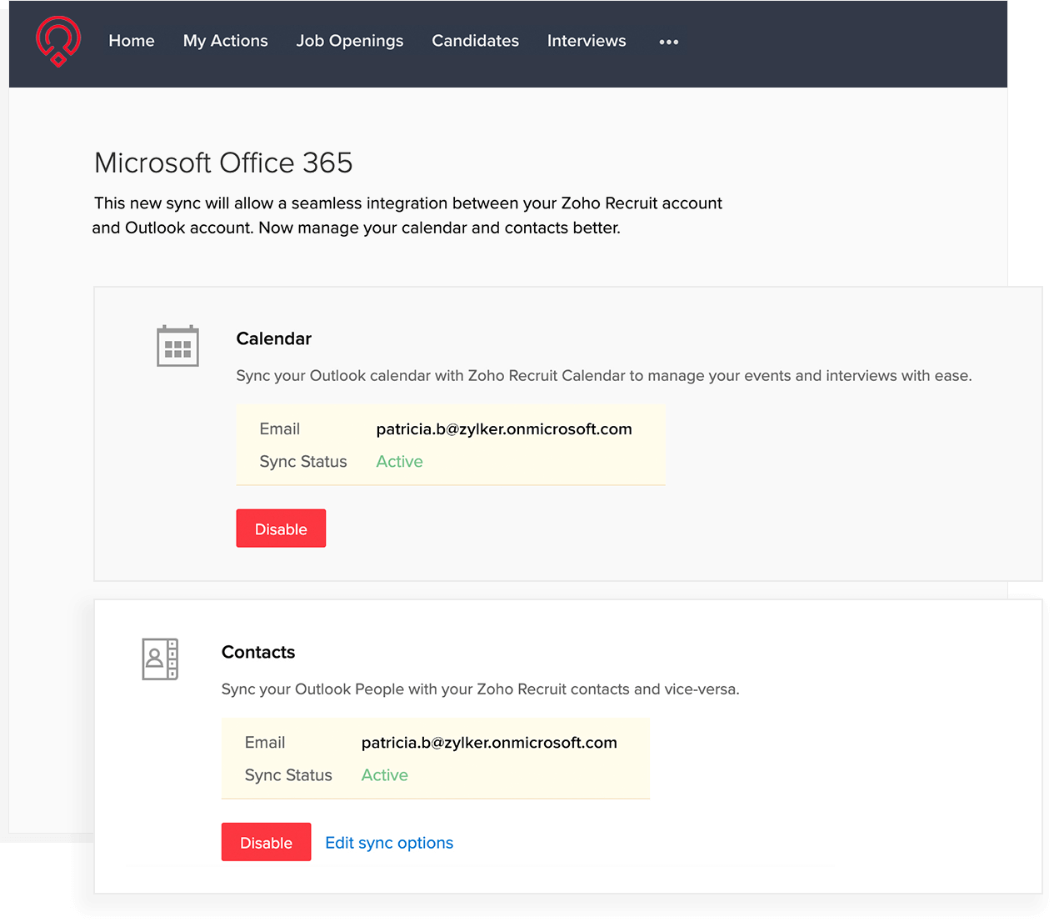Click the Calendar section heading

274,338
